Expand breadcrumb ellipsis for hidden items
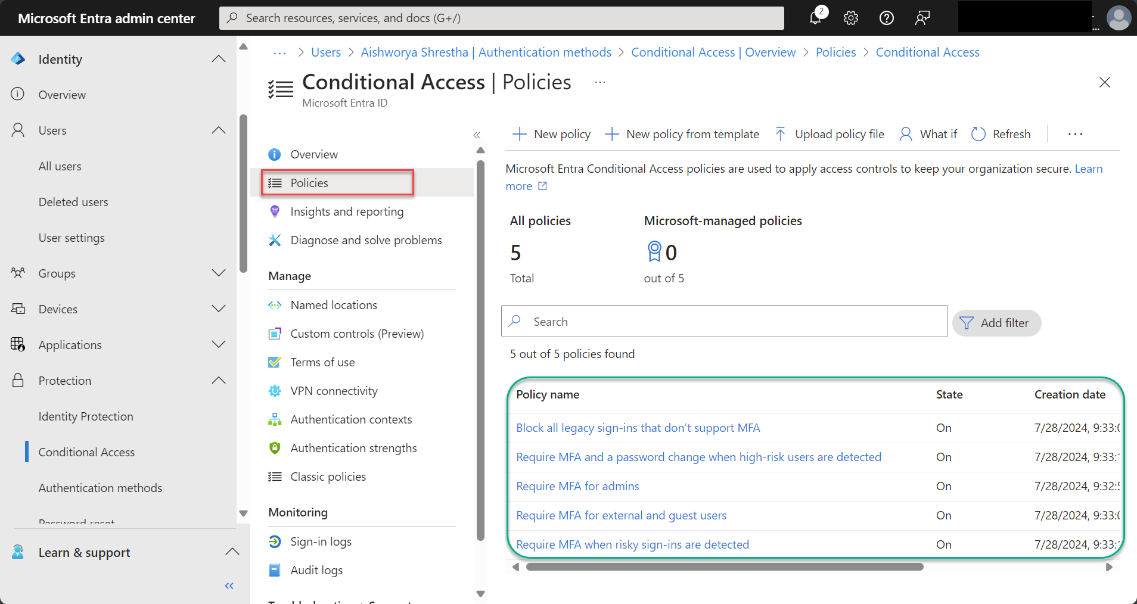 [280, 53]
